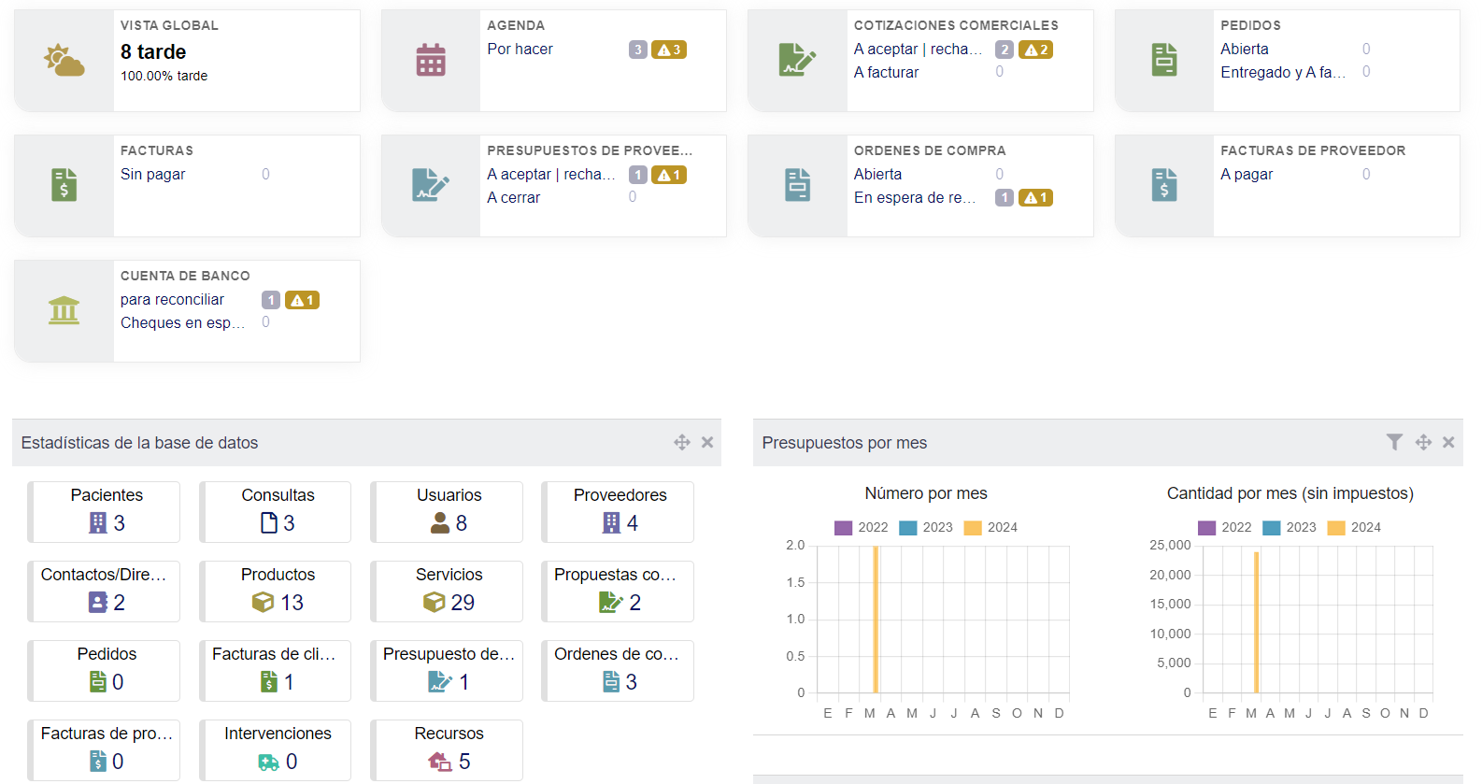1482x784 pixels.
Task: Click supplier invoice icon under Facturas de pro…
Action: [98, 762]
